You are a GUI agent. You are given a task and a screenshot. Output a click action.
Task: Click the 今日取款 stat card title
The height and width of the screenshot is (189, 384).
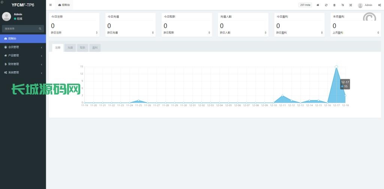(x=169, y=16)
